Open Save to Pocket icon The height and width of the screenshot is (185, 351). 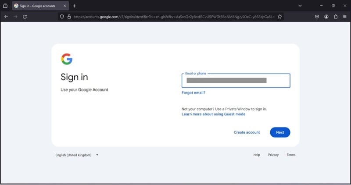click(x=317, y=17)
